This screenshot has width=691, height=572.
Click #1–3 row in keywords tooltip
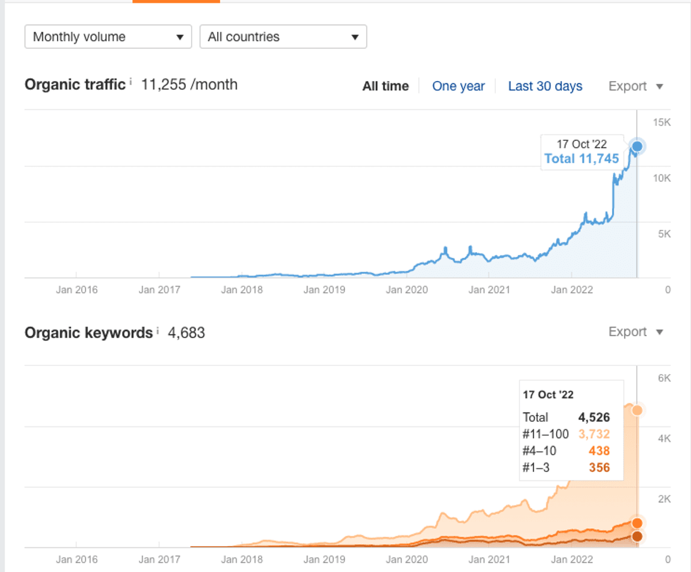(x=565, y=468)
